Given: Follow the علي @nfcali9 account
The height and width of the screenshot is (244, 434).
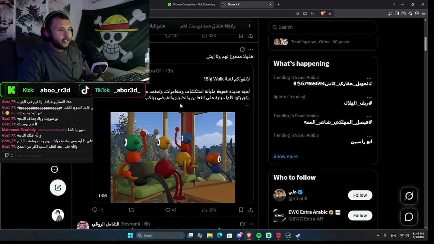Looking at the screenshot, I should 360,195.
